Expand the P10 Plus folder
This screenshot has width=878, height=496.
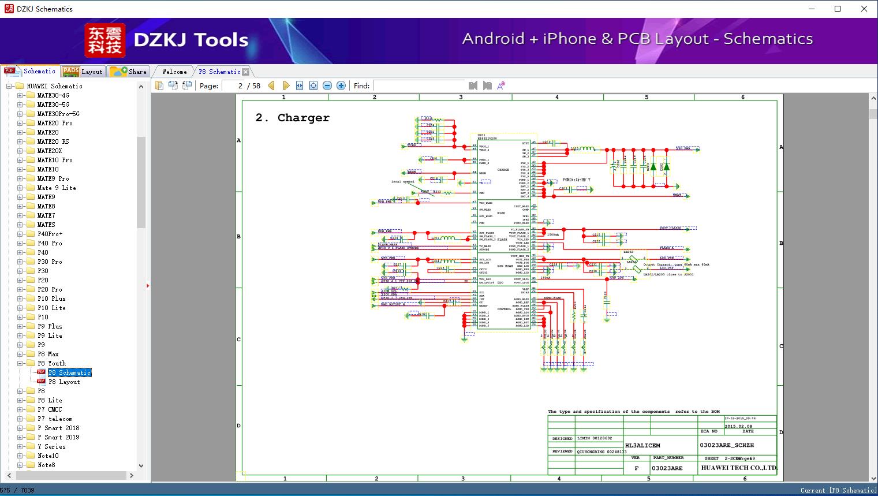(x=20, y=299)
